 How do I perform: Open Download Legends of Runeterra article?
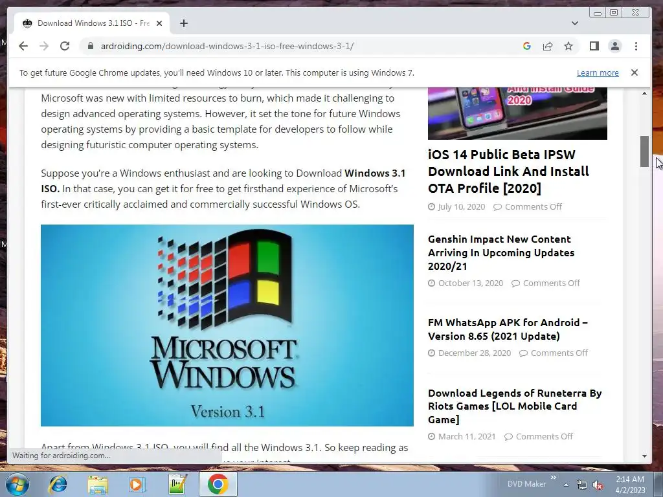pos(515,406)
